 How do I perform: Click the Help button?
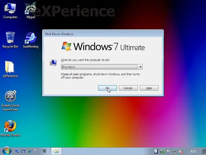[x=149, y=88]
